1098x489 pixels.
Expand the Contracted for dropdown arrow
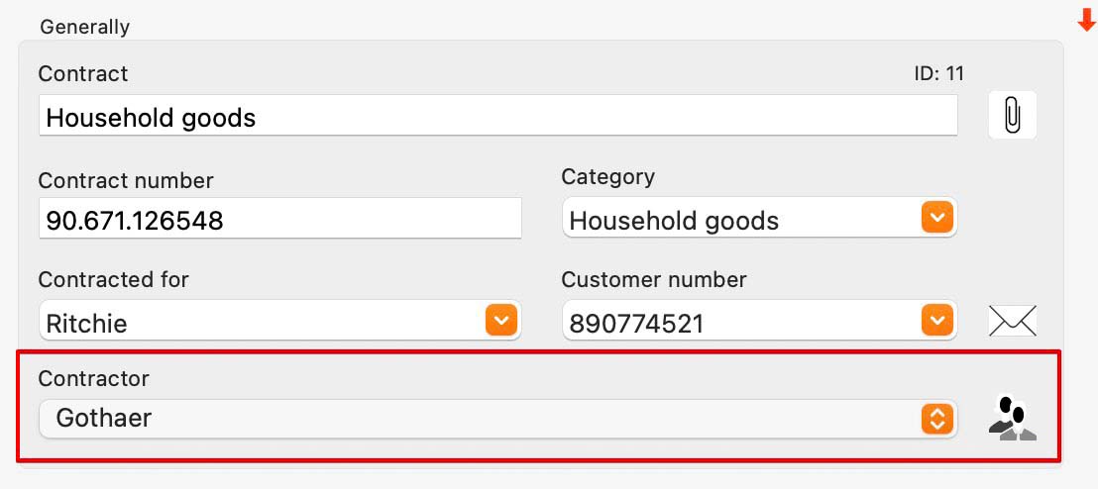point(500,321)
